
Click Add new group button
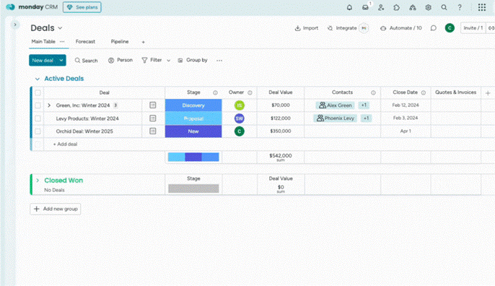[56, 209]
